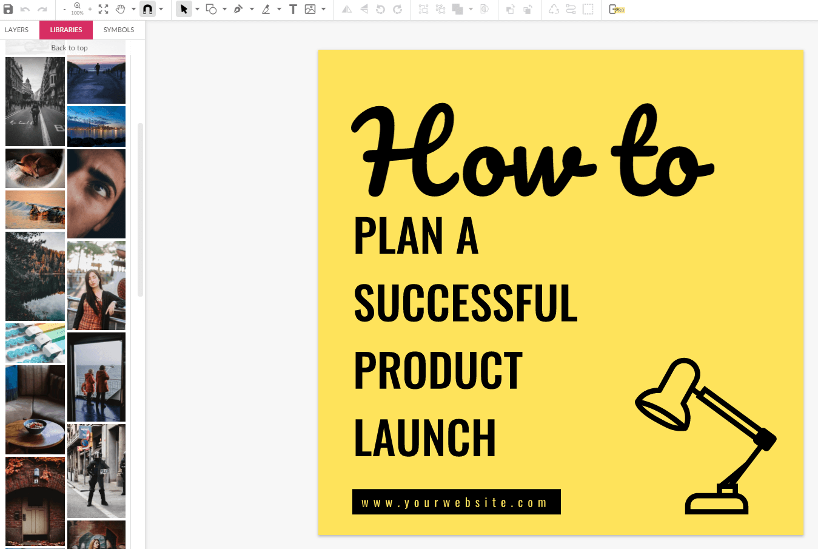Expand the Shape tool dropdown arrow

pos(224,9)
